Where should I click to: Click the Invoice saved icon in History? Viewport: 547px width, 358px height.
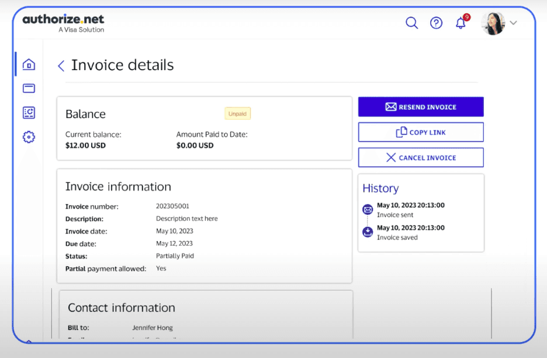click(x=368, y=232)
